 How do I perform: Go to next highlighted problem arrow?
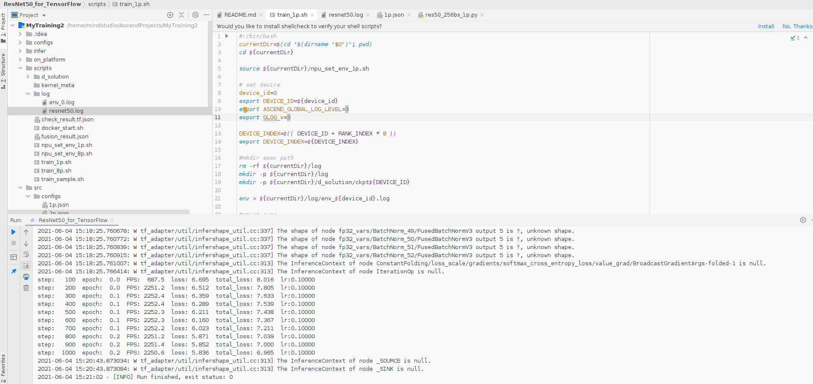[806, 38]
